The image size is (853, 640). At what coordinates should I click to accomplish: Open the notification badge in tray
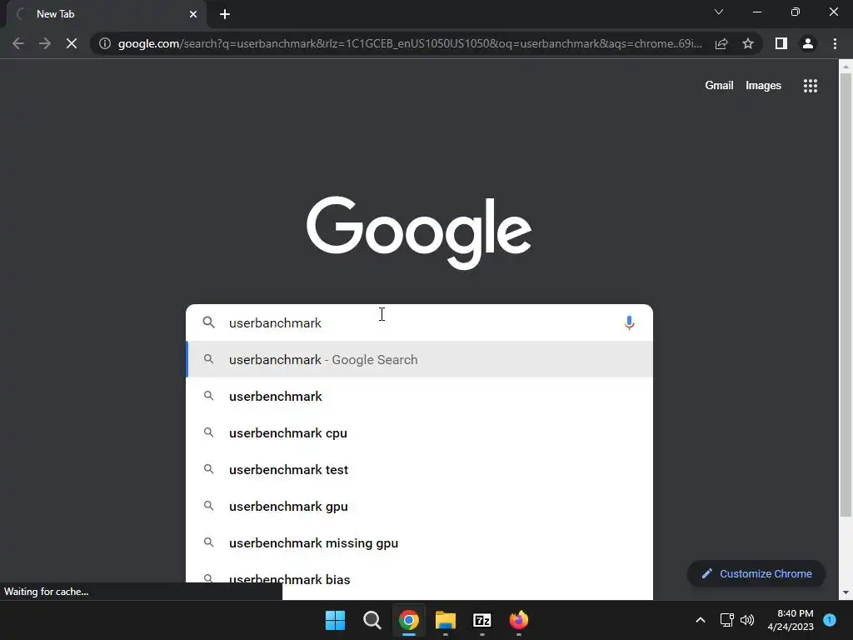pyautogui.click(x=830, y=620)
